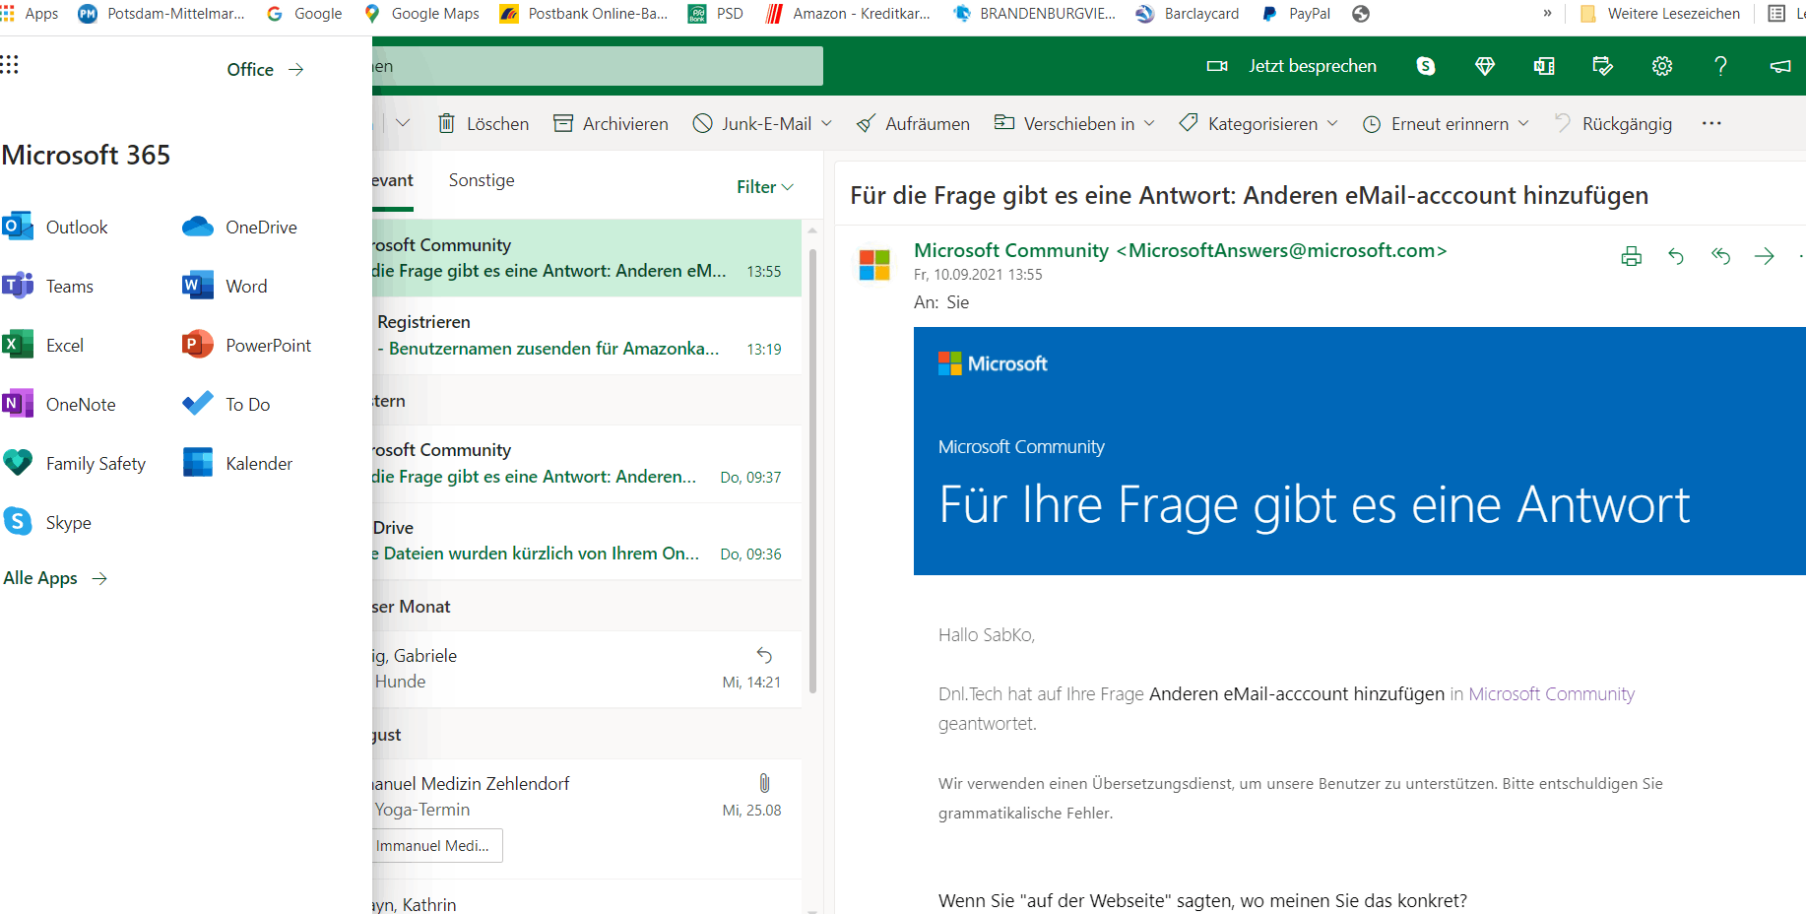Switch to the Relevant inbox tab
The width and height of the screenshot is (1806, 914).
(x=393, y=180)
